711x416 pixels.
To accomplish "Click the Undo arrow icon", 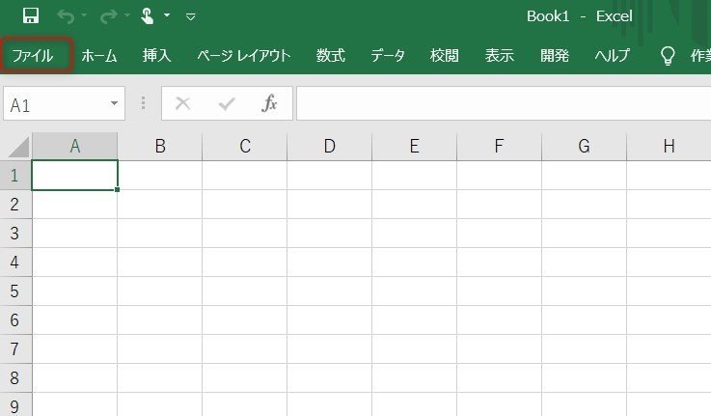I will (x=65, y=16).
